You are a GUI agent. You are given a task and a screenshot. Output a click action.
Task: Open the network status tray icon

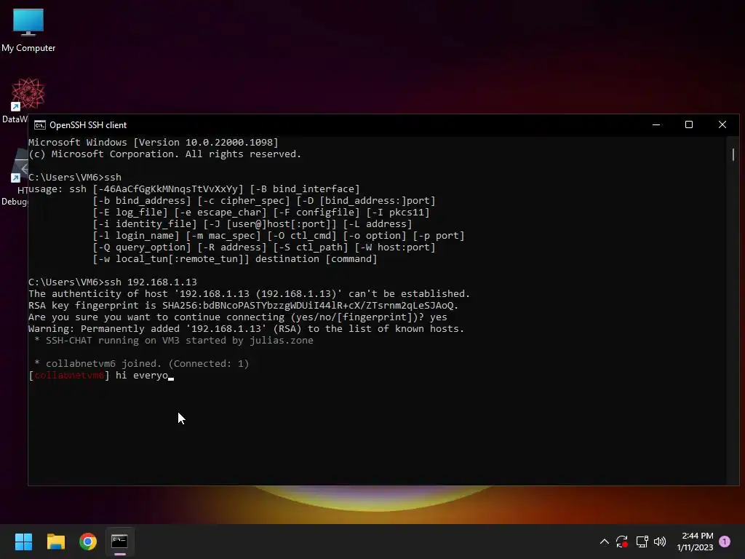(x=642, y=542)
